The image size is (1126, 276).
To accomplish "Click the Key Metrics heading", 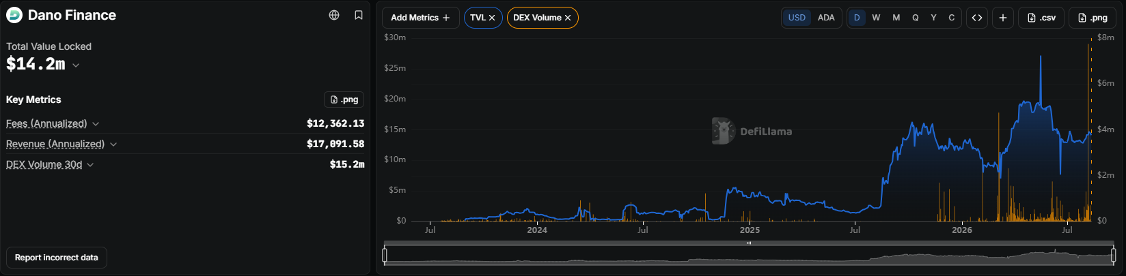I will (x=33, y=99).
